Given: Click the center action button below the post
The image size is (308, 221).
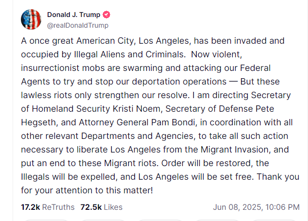Looking at the screenshot, I should 160,220.
